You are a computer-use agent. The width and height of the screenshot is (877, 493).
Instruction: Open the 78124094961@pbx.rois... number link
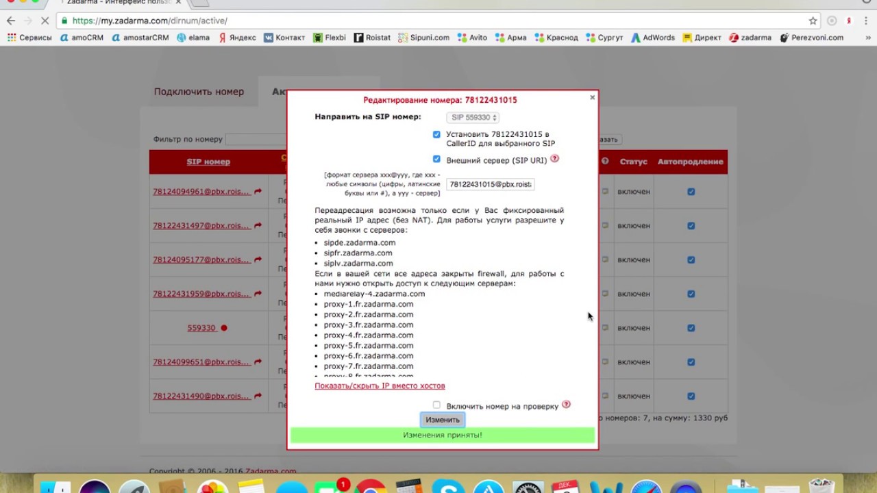coord(201,192)
